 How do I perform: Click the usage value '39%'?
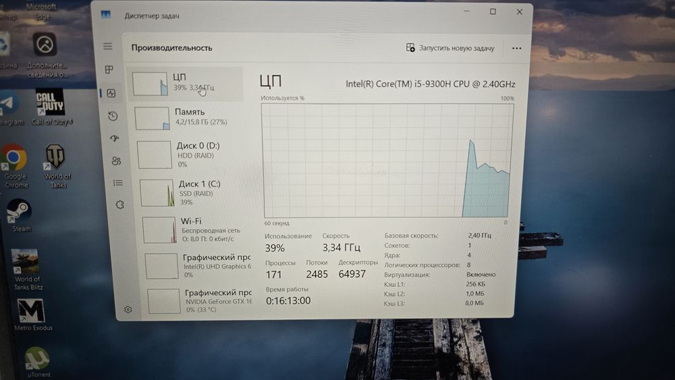[275, 248]
